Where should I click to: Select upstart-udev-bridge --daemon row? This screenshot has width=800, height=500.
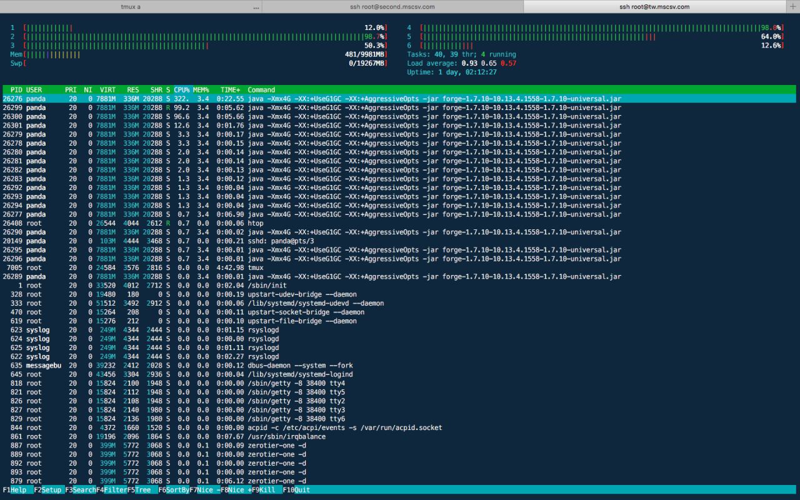(x=399, y=294)
